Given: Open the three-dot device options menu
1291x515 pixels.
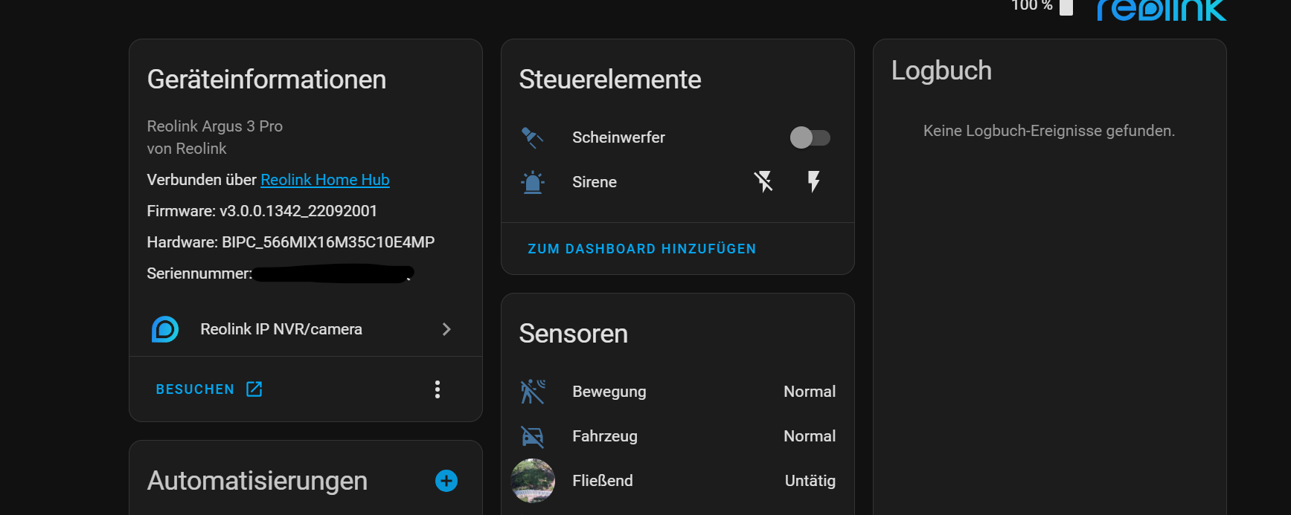Looking at the screenshot, I should [x=438, y=389].
